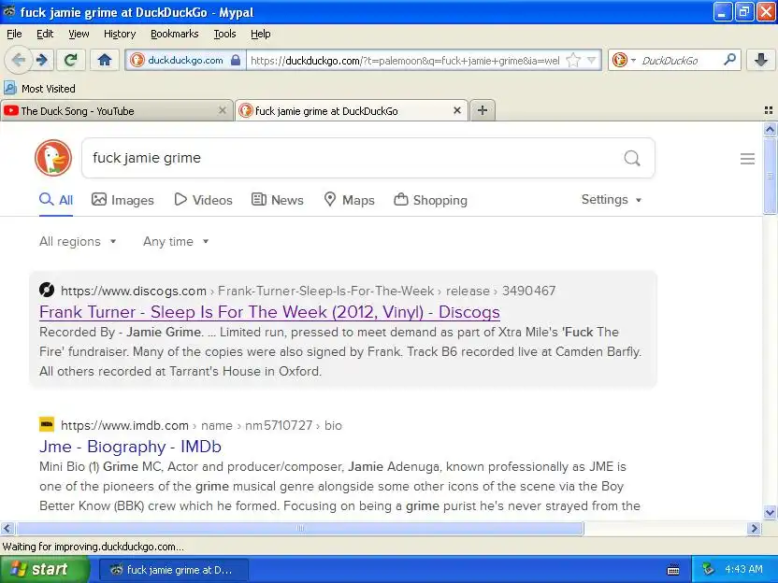Open the Tools menu
The image size is (778, 583).
coord(224,34)
